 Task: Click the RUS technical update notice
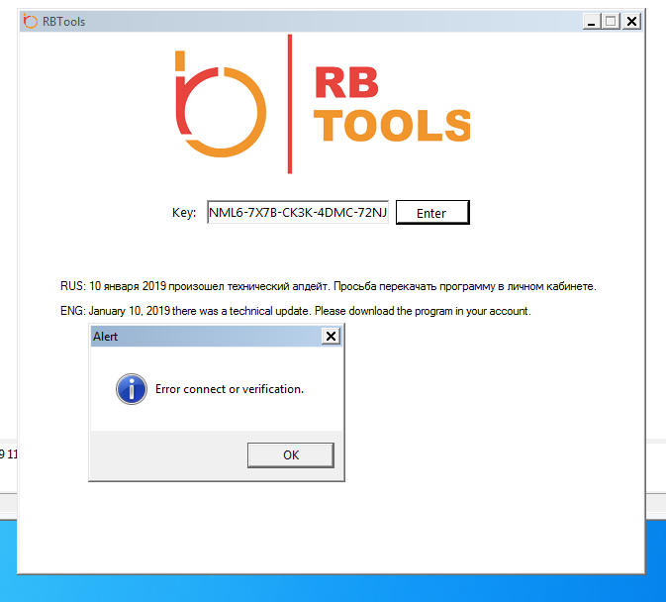328,286
